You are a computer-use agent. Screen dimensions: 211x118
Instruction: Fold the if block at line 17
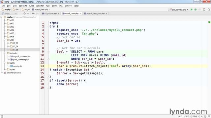coord(48,81)
